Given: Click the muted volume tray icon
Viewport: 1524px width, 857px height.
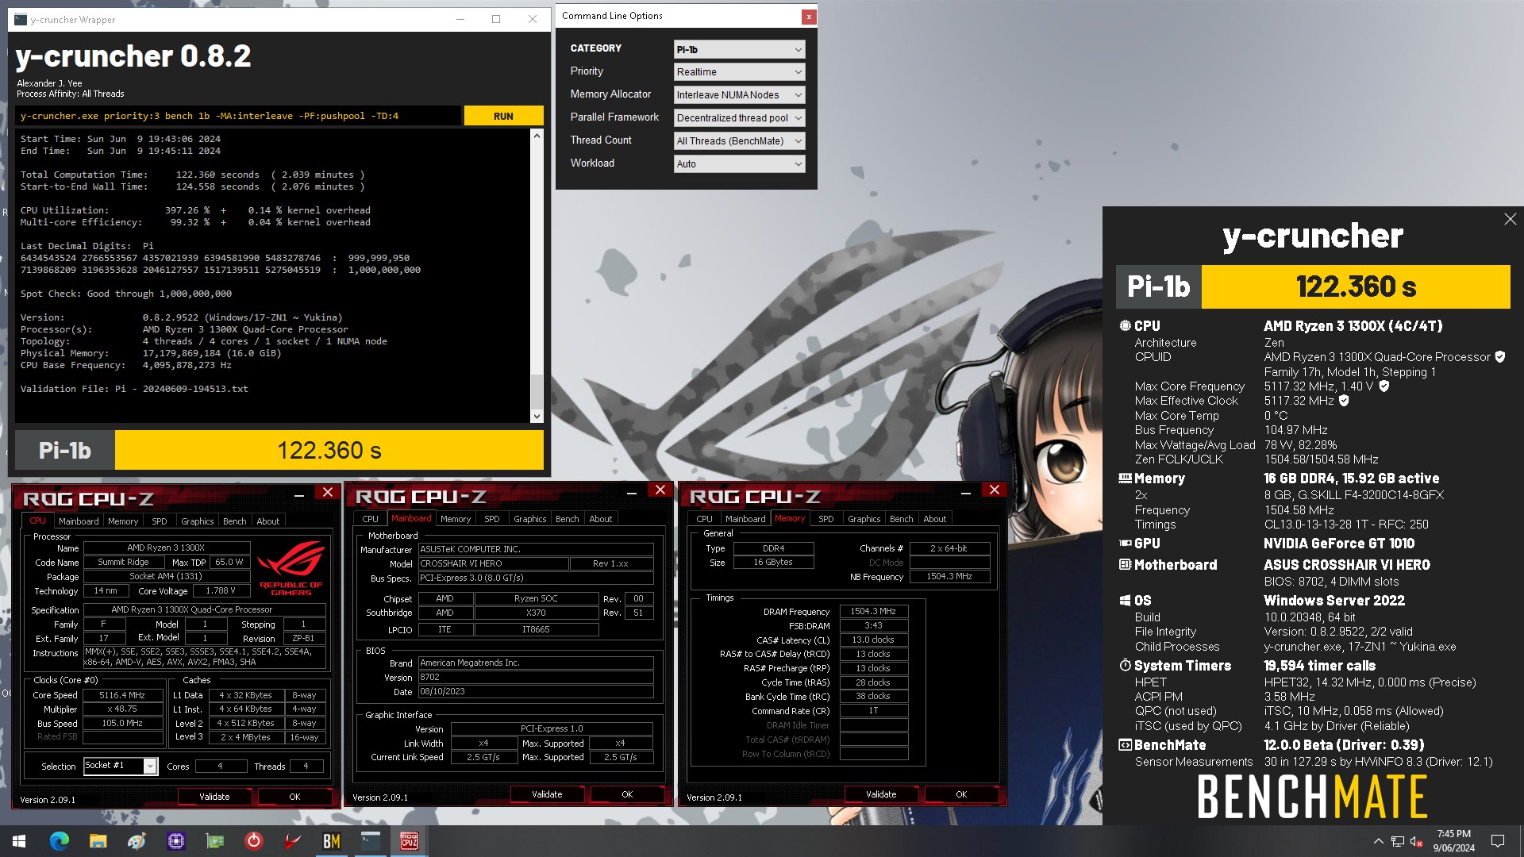Looking at the screenshot, I should point(1416,841).
